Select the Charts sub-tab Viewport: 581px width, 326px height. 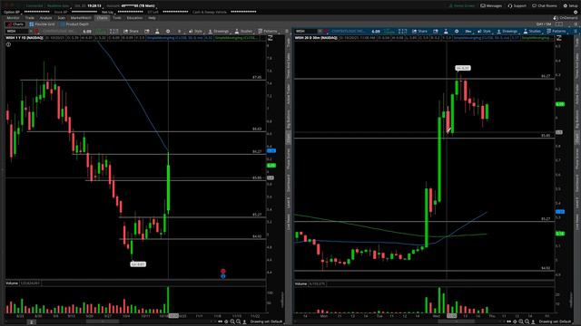15,24
